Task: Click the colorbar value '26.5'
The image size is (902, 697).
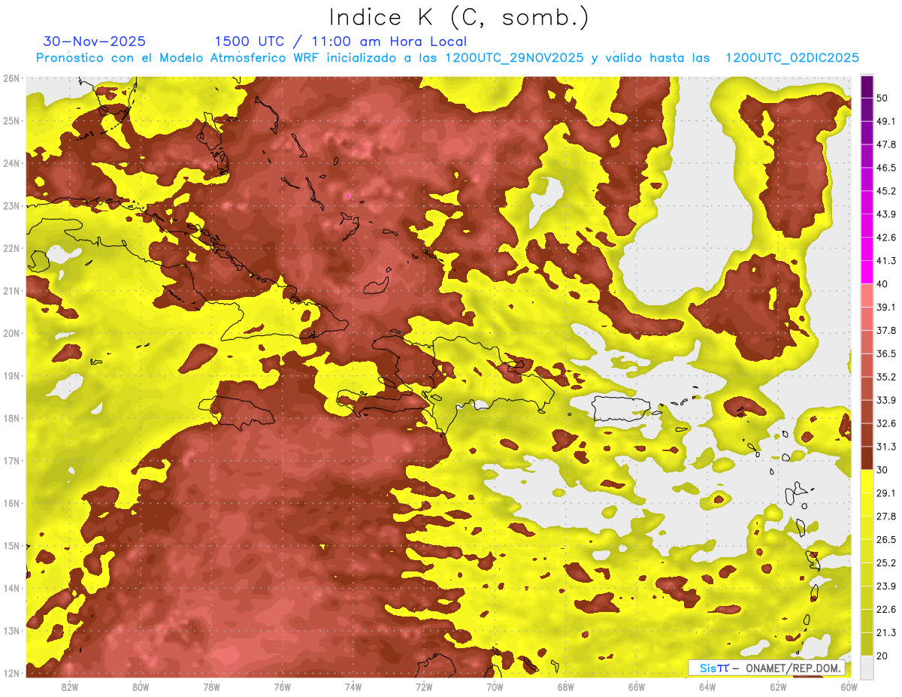Action: [886, 539]
